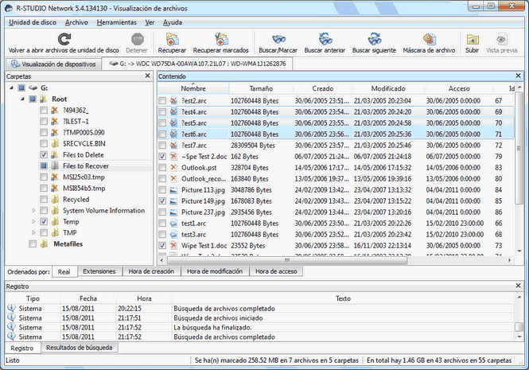
Task: Uncheck the Temp folder checkbox
Action: [44, 222]
